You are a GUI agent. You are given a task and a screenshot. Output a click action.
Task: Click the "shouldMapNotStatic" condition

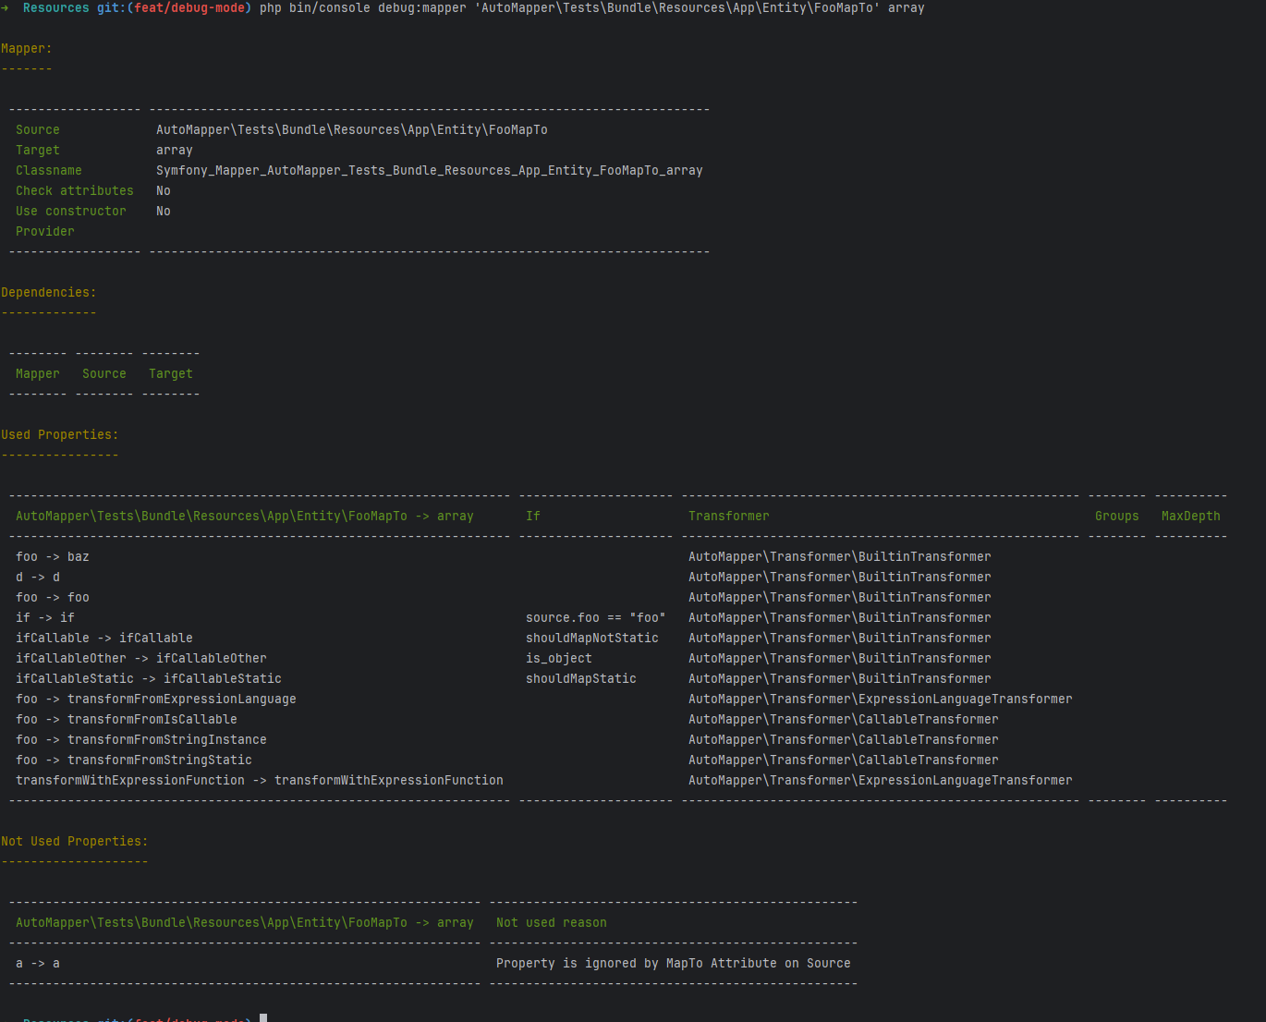[591, 639]
